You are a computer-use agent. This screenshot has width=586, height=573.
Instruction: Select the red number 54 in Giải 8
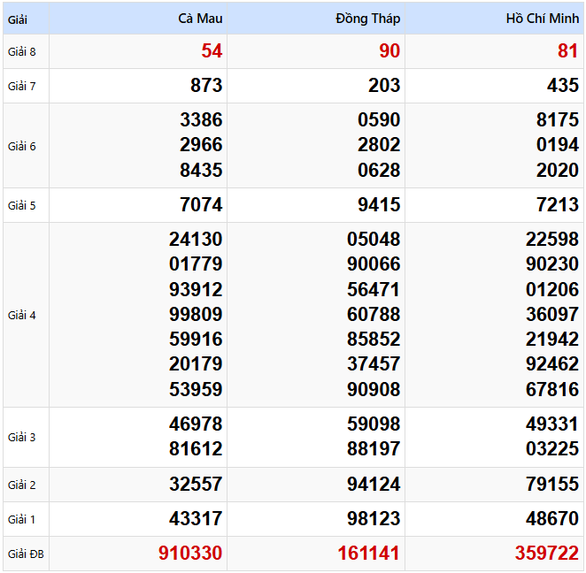tap(212, 51)
